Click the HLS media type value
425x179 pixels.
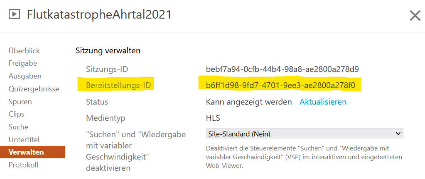click(213, 118)
